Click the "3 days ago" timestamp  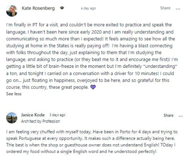click(57, 115)
